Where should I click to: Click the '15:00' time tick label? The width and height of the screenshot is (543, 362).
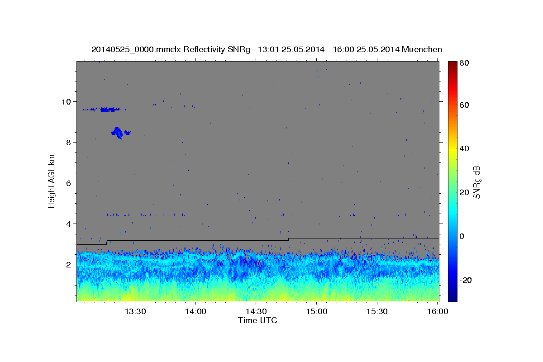pos(317,312)
